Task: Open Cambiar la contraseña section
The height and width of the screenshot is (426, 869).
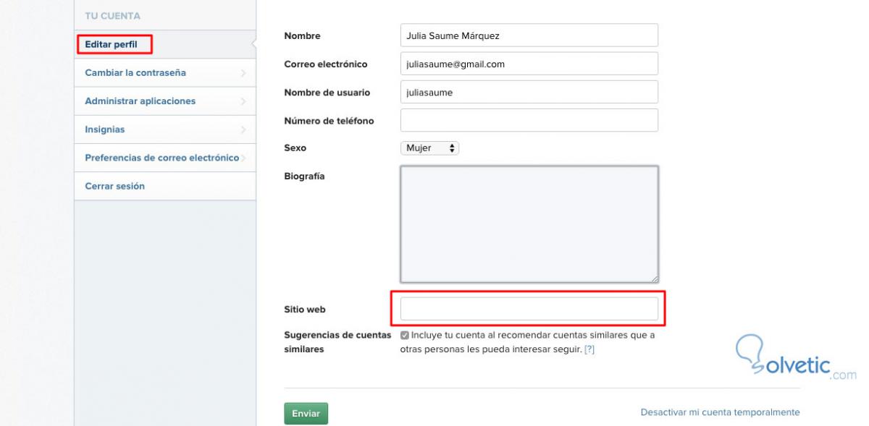Action: coord(135,73)
